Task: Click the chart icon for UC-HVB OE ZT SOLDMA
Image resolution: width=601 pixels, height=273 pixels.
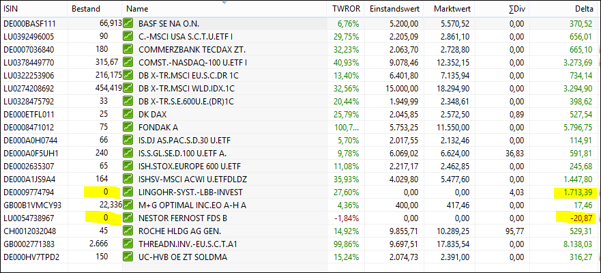Action: [x=128, y=257]
